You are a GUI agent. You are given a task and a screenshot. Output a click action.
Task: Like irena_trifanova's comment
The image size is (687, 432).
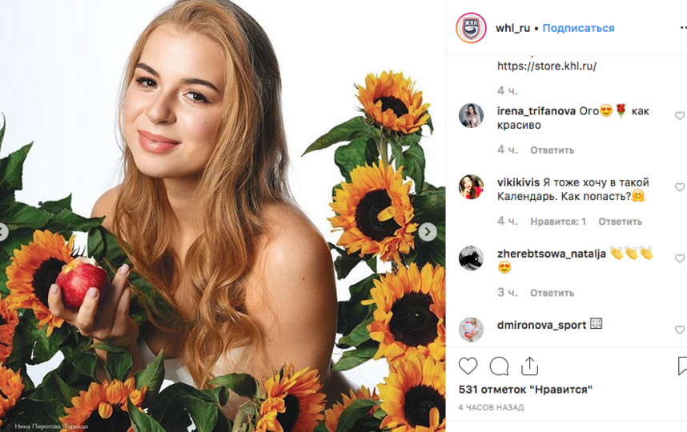click(x=680, y=115)
